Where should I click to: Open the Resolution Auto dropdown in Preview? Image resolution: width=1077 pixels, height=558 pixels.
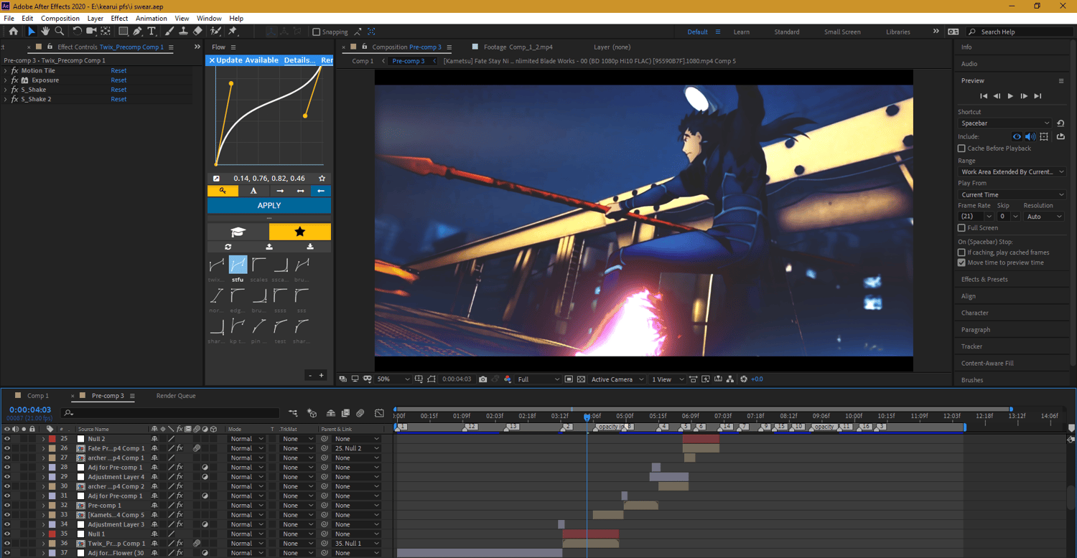click(1044, 217)
